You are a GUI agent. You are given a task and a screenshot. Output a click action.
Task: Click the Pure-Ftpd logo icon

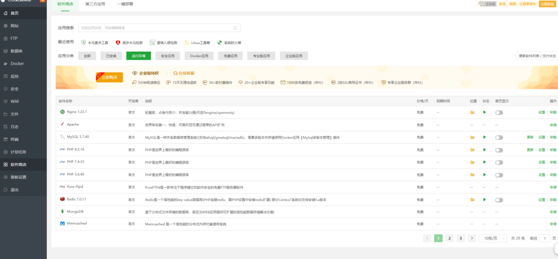click(63, 186)
